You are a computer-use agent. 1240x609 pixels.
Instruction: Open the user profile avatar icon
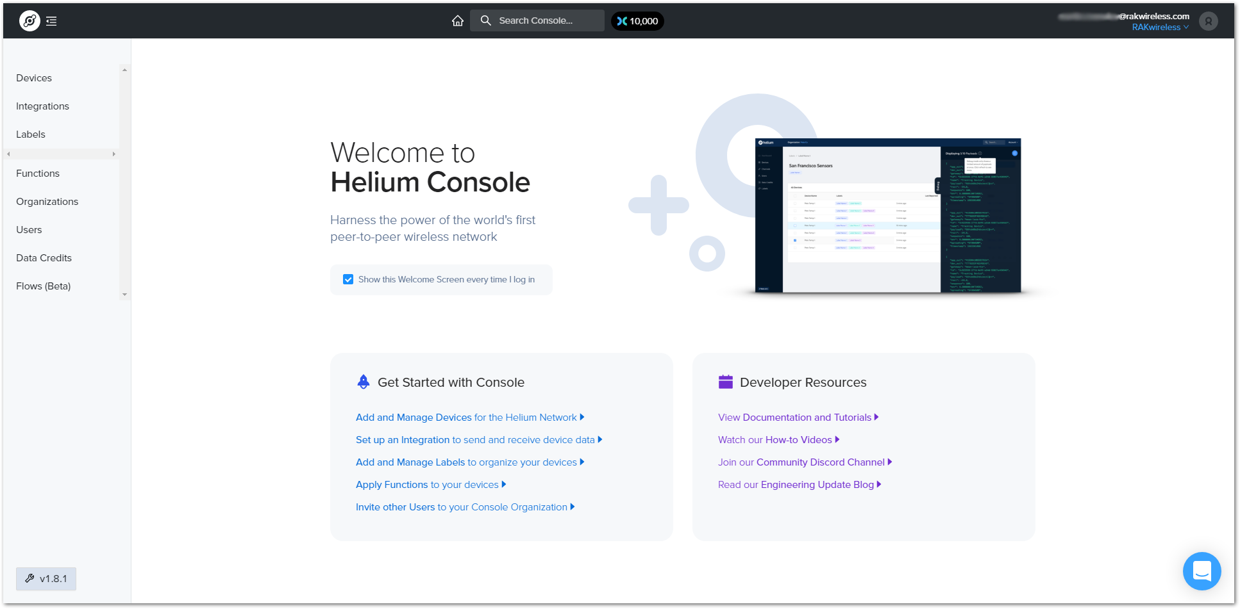pyautogui.click(x=1208, y=21)
